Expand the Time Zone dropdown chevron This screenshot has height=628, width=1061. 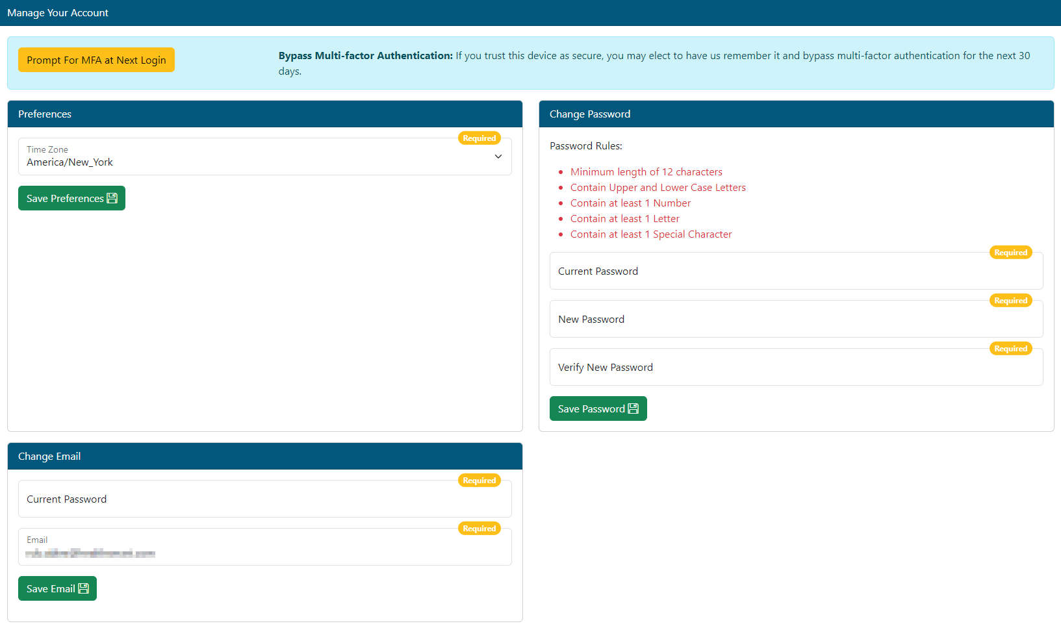498,157
